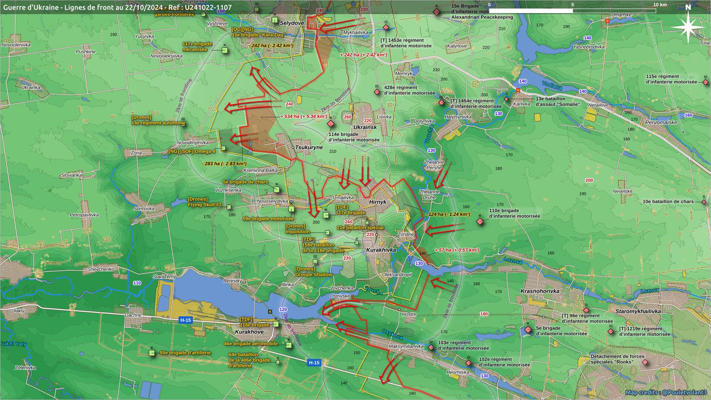Click the Tsukuryne town label
The height and width of the screenshot is (400, 711).
click(309, 147)
